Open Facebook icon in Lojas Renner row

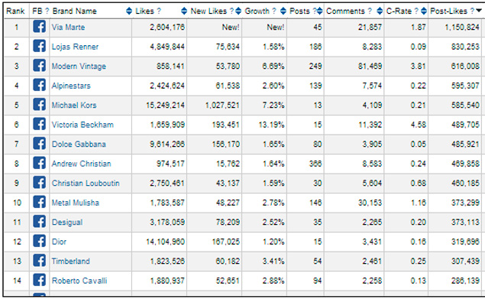[x=39, y=47]
